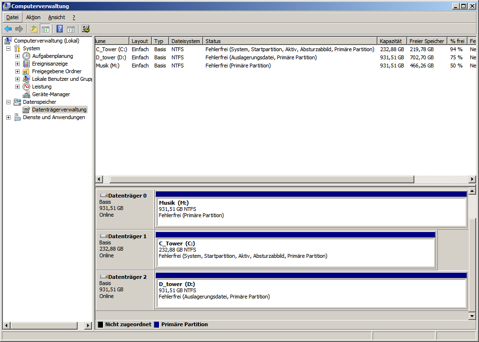Expand the Ereignisanzeige node
Image resolution: width=479 pixels, height=342 pixels.
click(17, 64)
